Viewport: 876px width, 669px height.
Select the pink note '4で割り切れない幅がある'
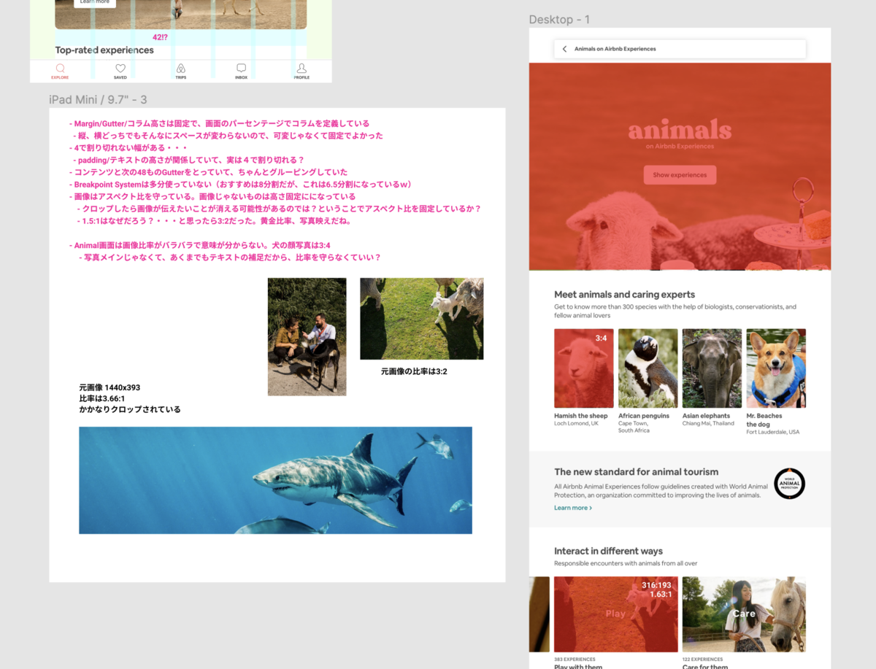click(x=128, y=148)
